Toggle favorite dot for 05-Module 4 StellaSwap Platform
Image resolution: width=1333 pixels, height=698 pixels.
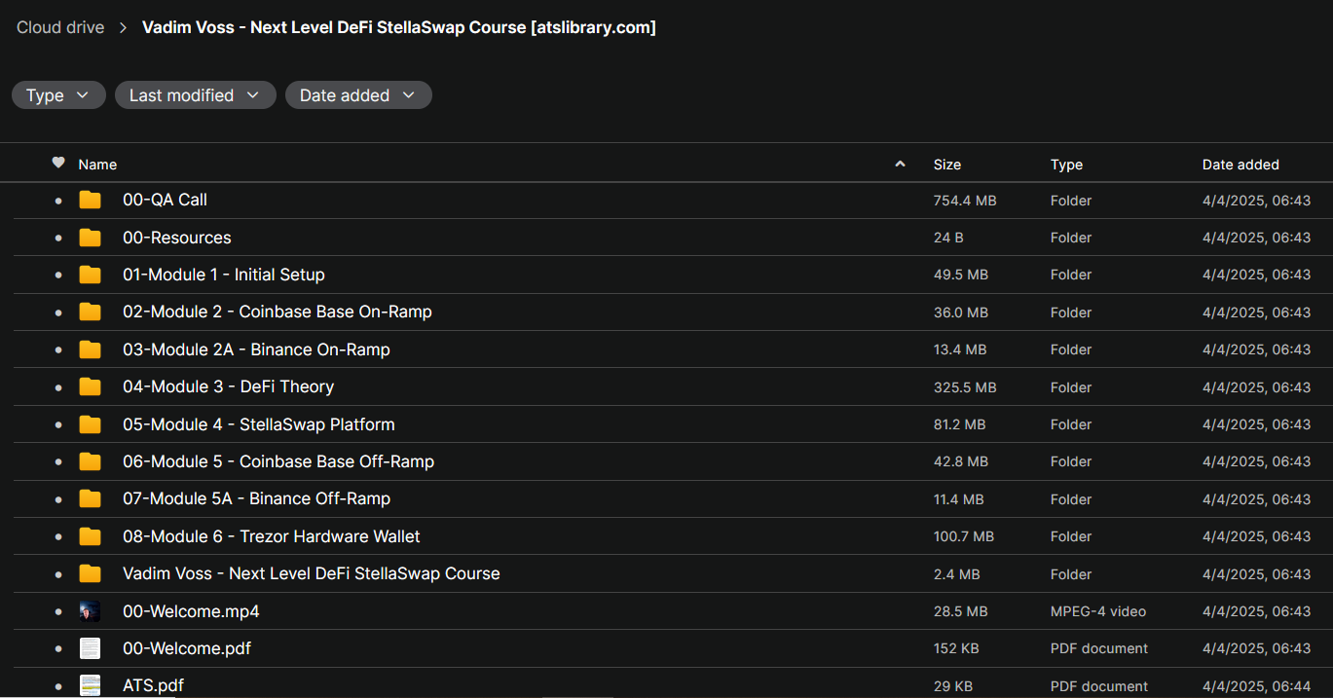(x=58, y=424)
